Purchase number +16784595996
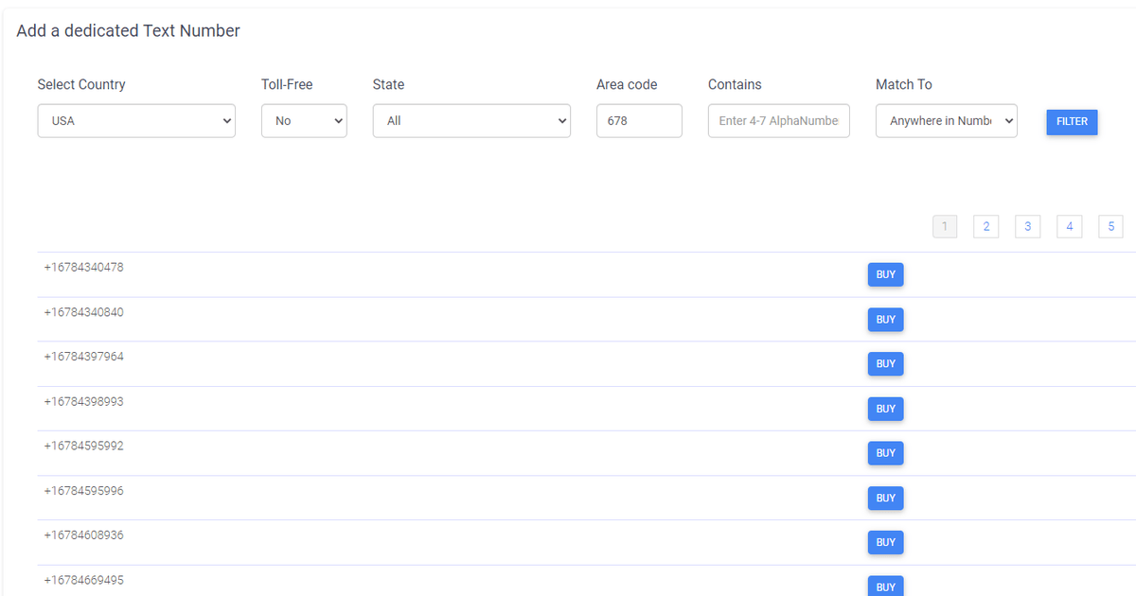 [x=885, y=499]
